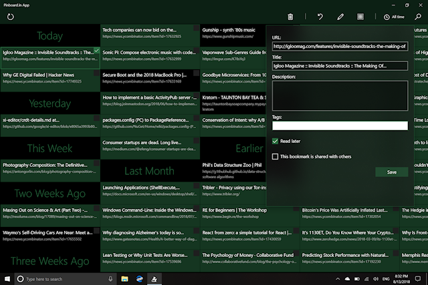Open Tribler - Privacy using Tor bookmark
Screen dimensions: 428x285
[x=233, y=193]
